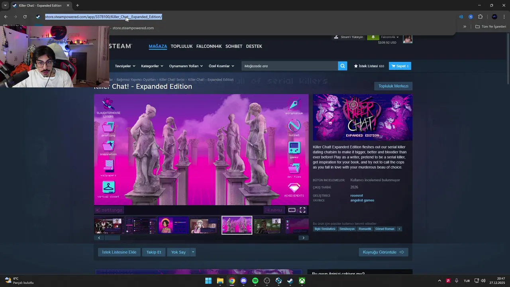Open the Chrome profile avatar
The image size is (510, 287).
click(494, 17)
